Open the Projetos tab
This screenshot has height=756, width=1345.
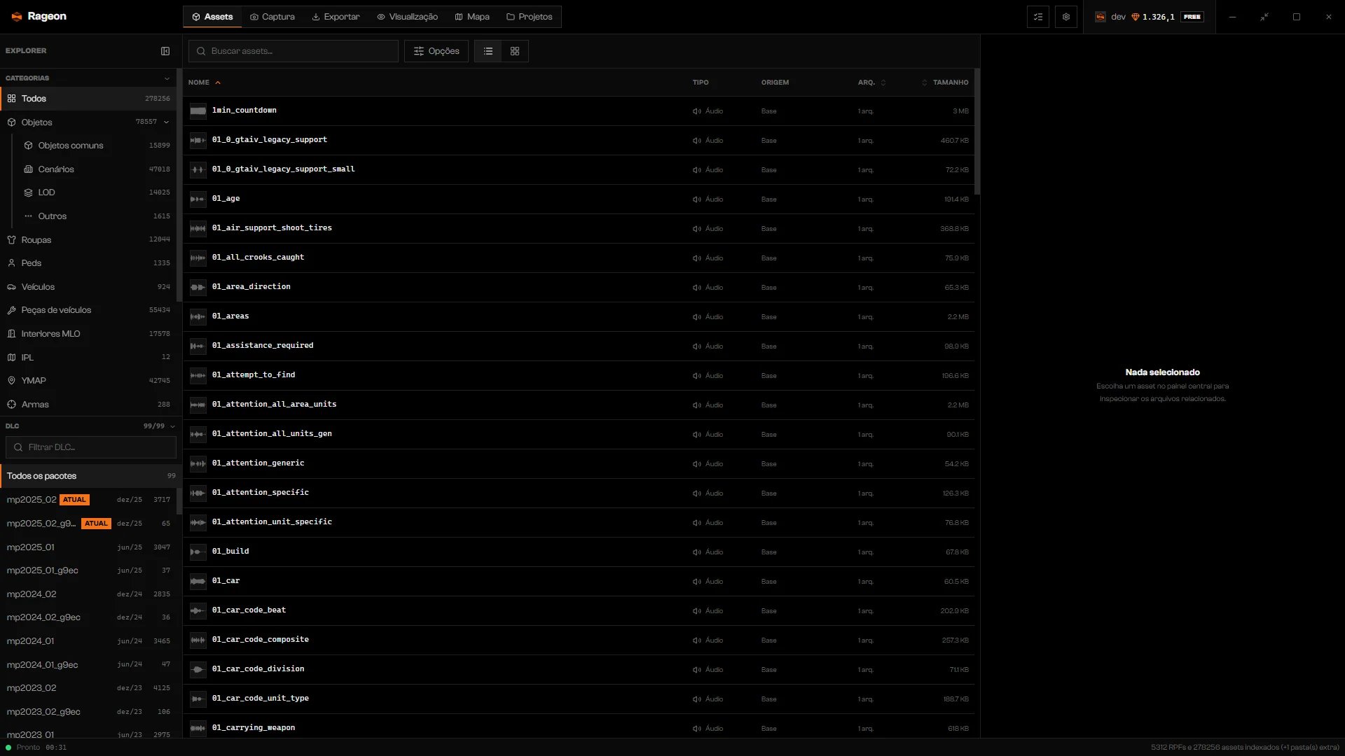point(530,17)
